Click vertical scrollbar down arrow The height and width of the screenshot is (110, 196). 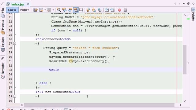click(x=185, y=101)
